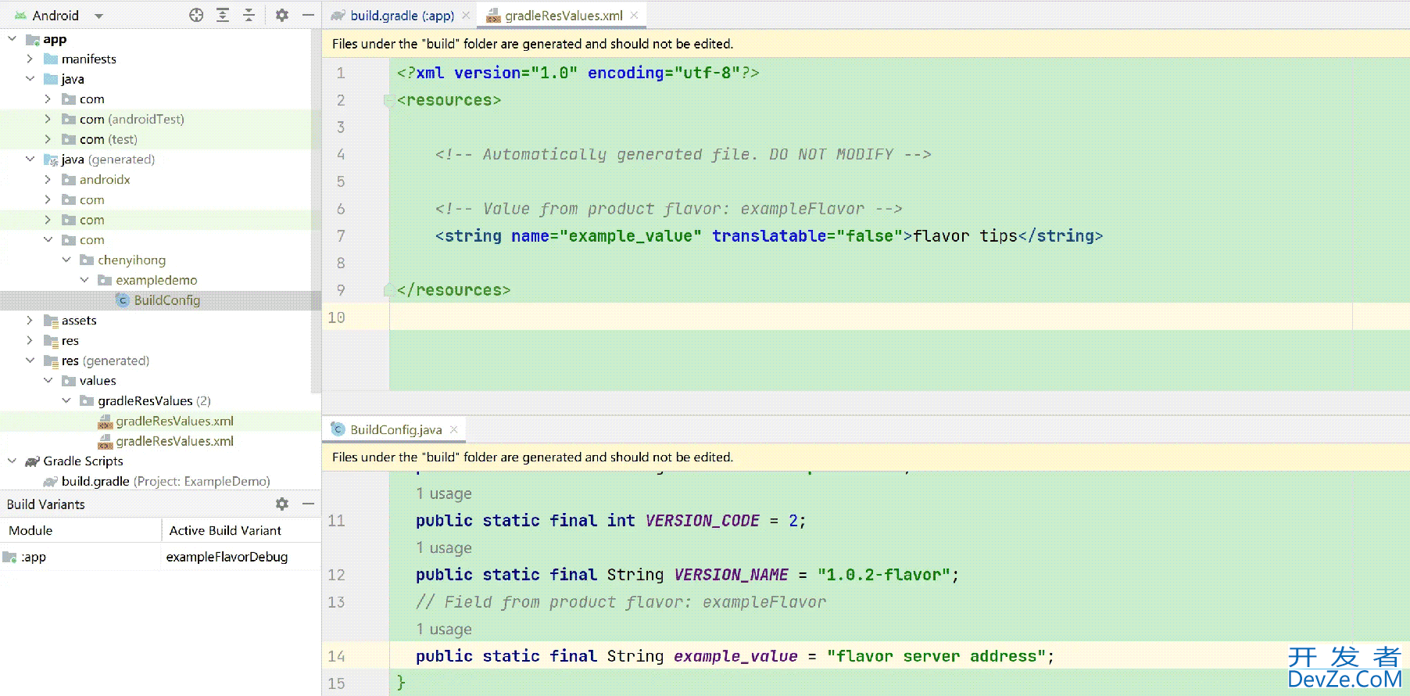
Task: Click the select opened file target icon
Action: click(x=196, y=15)
